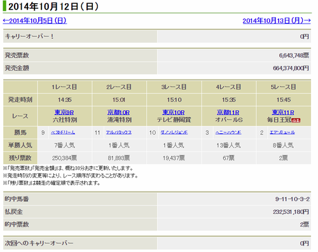Click the race name 清滝特別
Viewport: 318px width, 252px height.
119,120
